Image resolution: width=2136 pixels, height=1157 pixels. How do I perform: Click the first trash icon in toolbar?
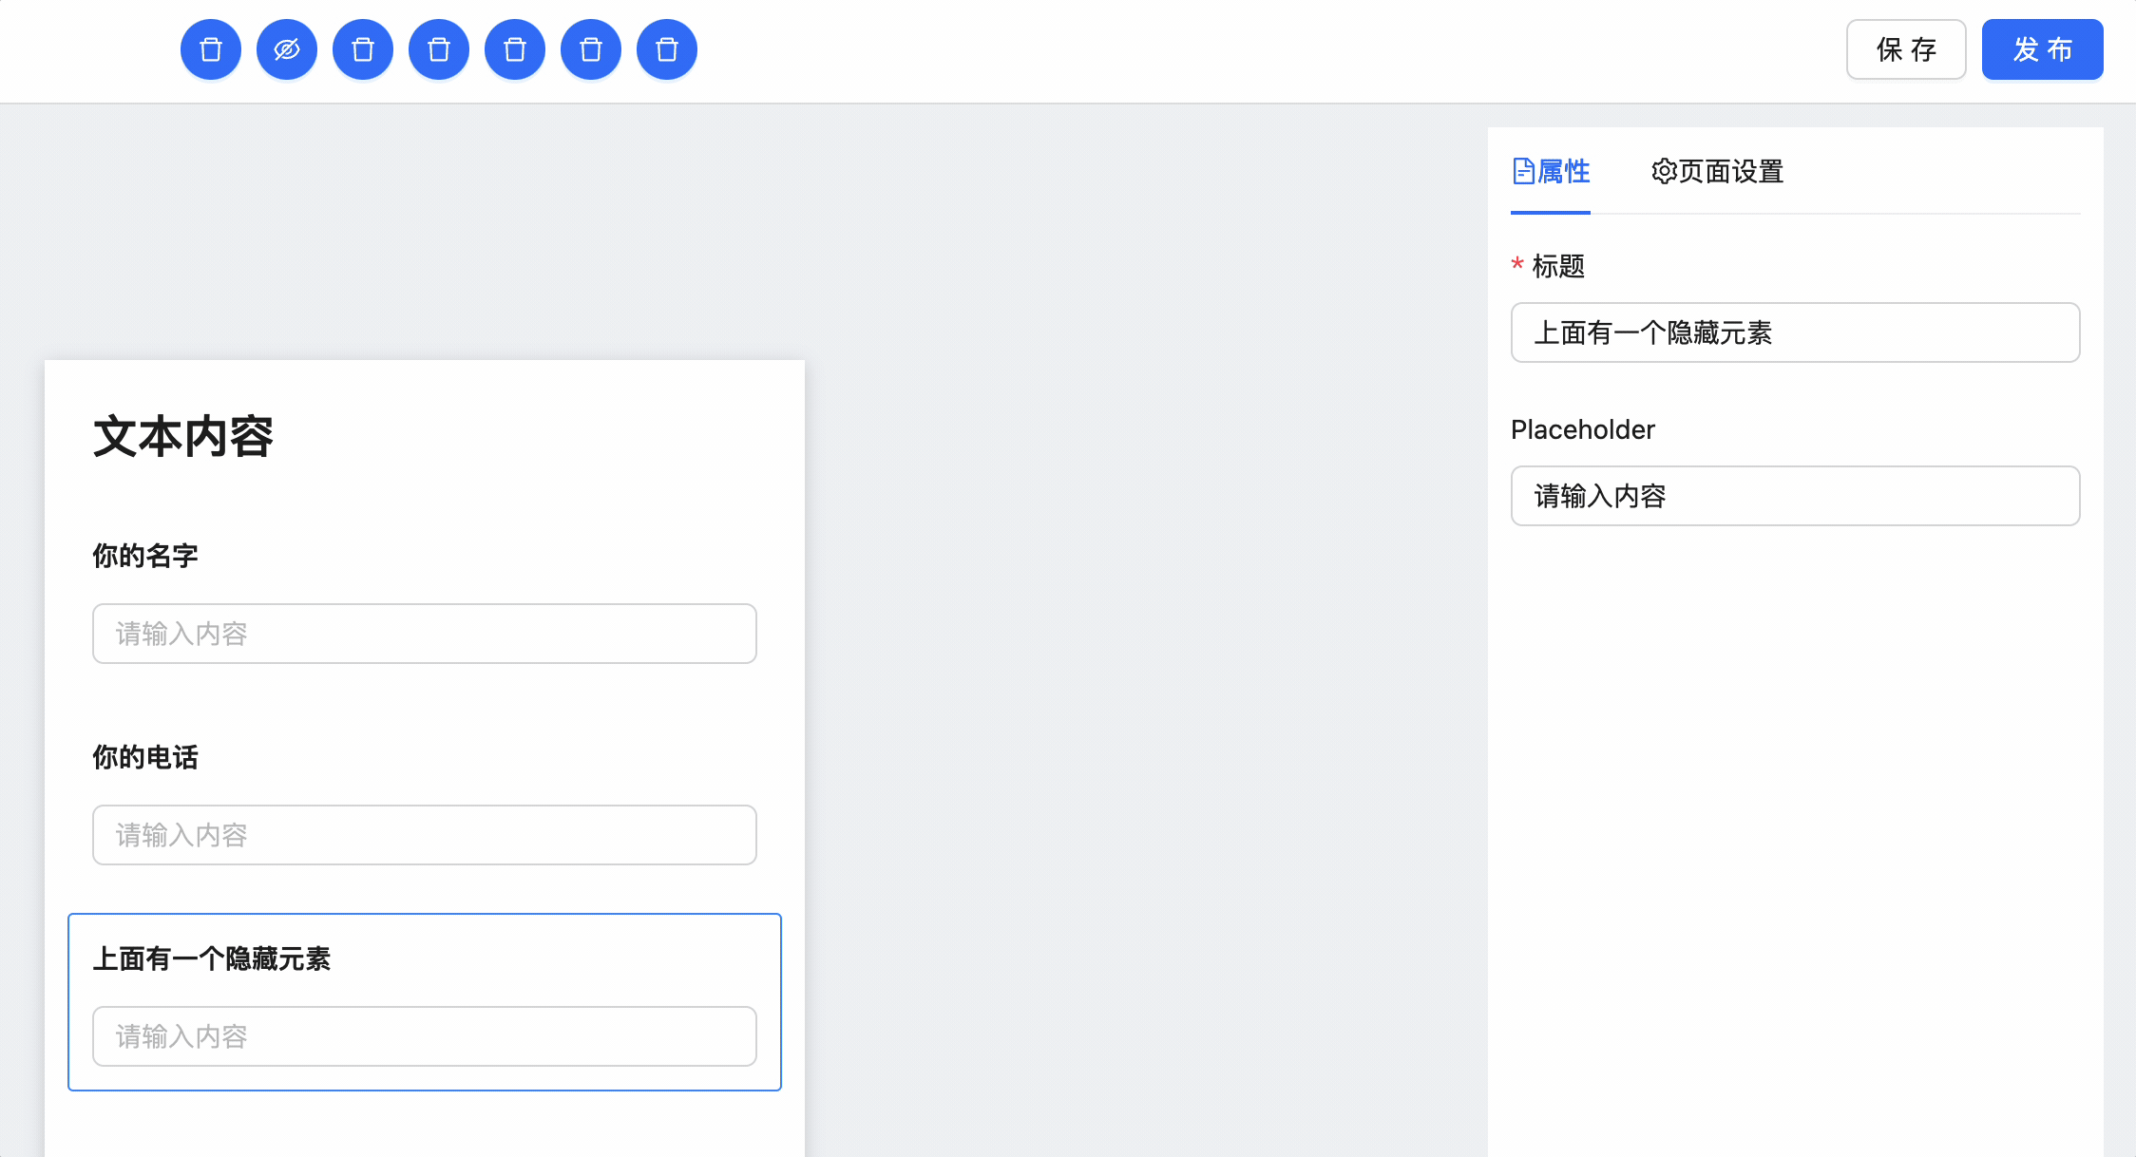[211, 49]
